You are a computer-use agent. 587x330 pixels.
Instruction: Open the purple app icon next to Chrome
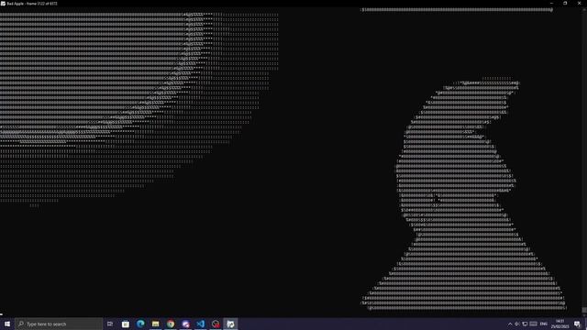(x=185, y=324)
